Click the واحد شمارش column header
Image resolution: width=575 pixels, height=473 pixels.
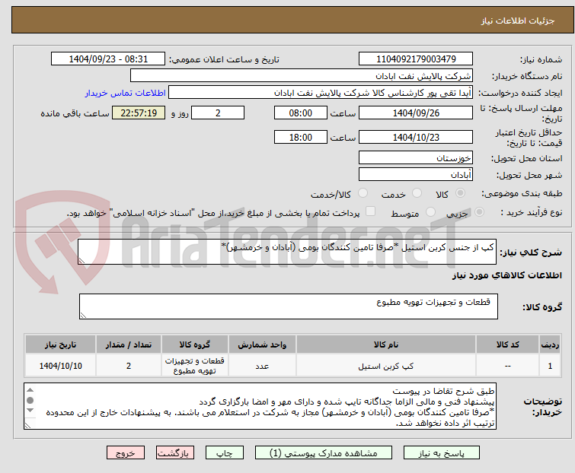[262, 344]
